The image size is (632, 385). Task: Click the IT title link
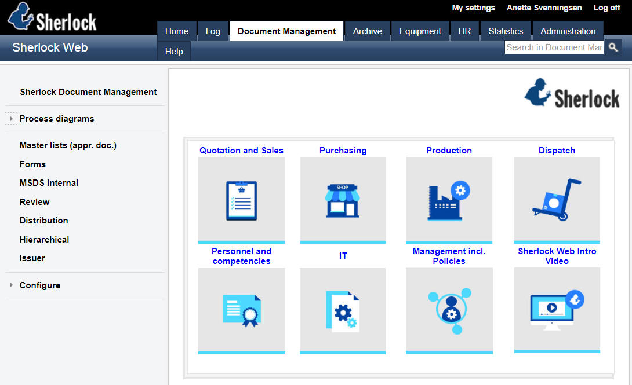point(343,256)
